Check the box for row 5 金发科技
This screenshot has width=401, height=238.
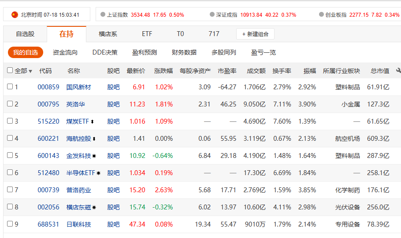tap(10, 155)
